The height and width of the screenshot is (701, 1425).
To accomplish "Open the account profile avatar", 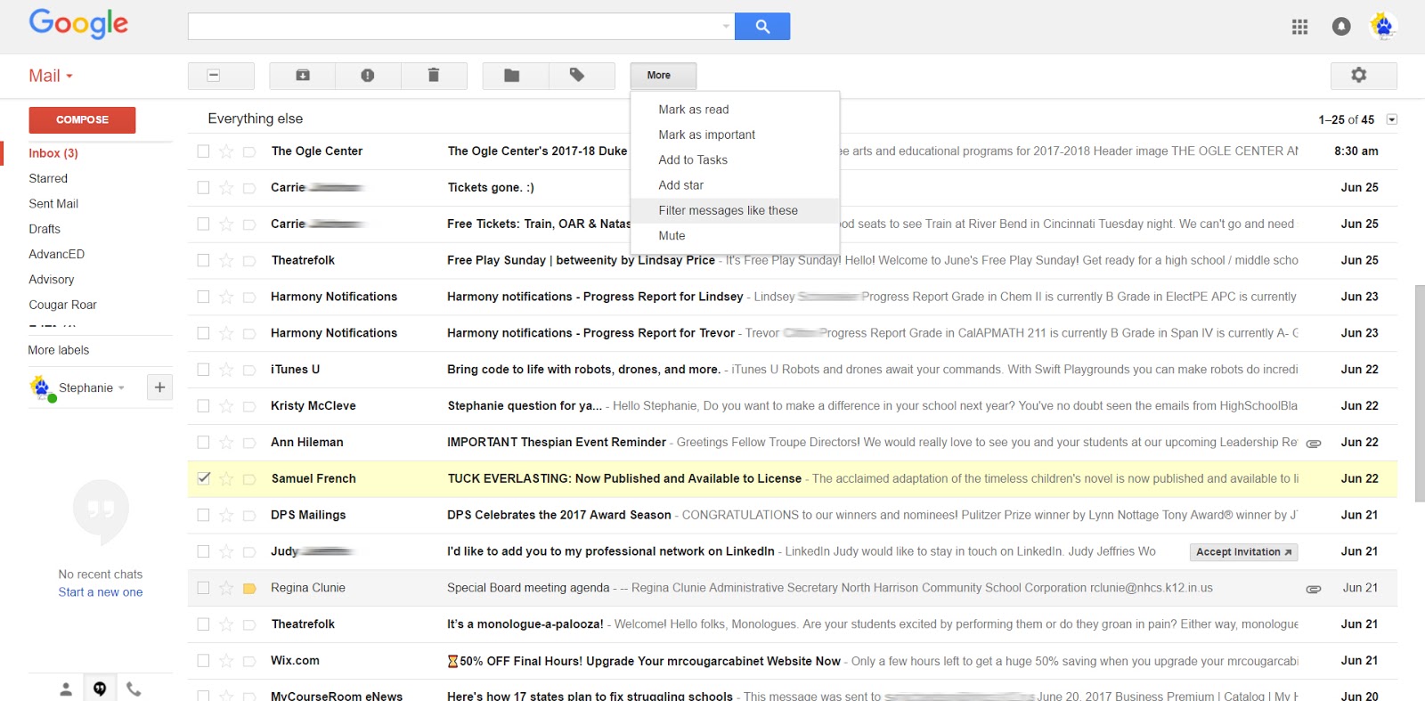I will (1382, 26).
